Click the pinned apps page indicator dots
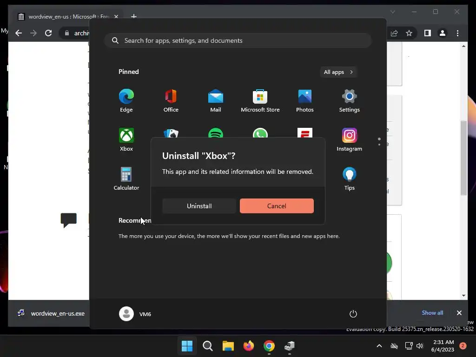Image resolution: width=476 pixels, height=357 pixels. tap(379, 141)
